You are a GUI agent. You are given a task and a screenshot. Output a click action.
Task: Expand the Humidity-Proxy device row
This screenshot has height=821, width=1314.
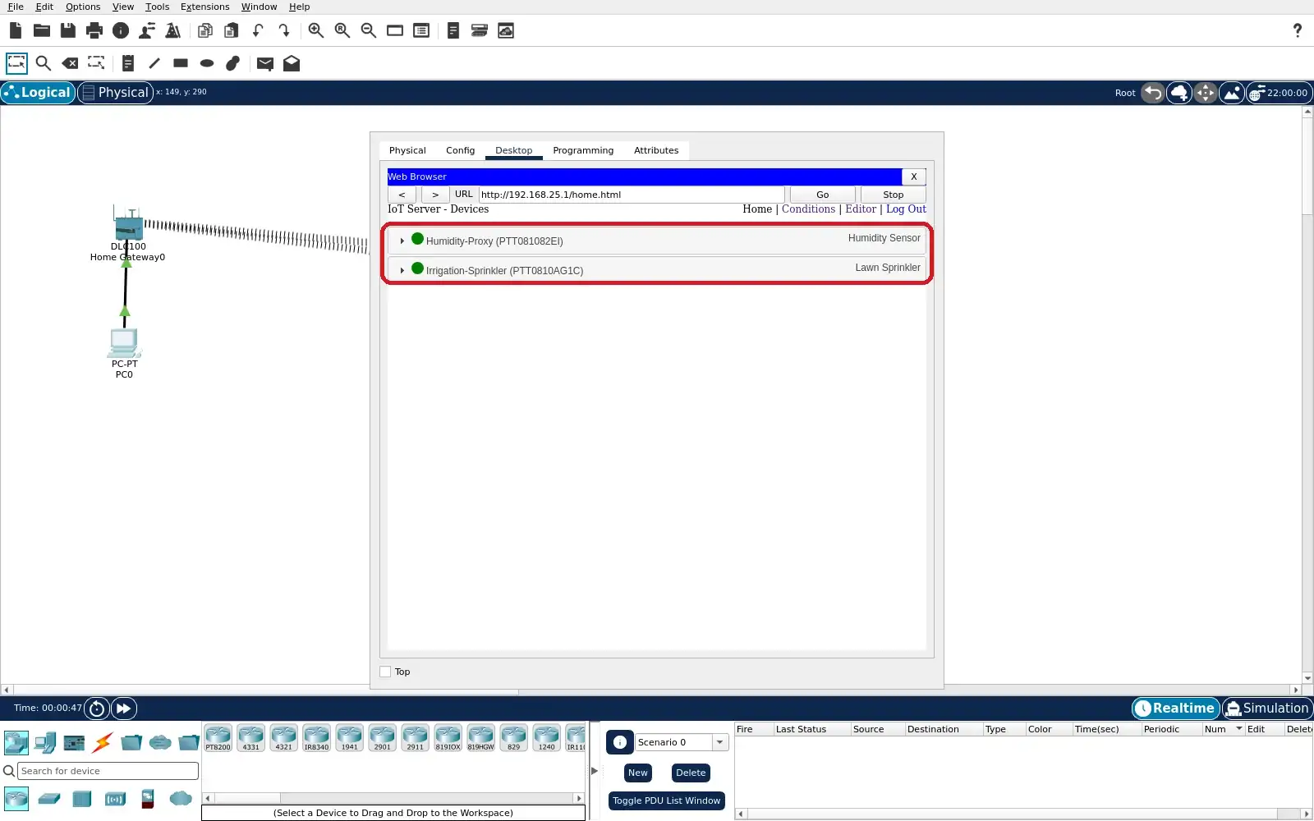[402, 241]
